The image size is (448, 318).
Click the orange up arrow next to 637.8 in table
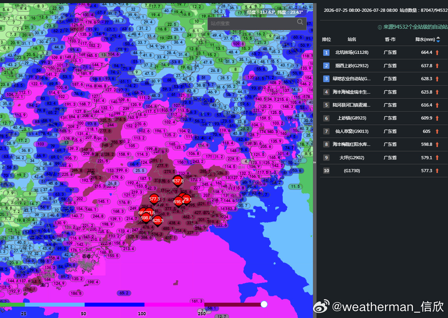coord(437,66)
